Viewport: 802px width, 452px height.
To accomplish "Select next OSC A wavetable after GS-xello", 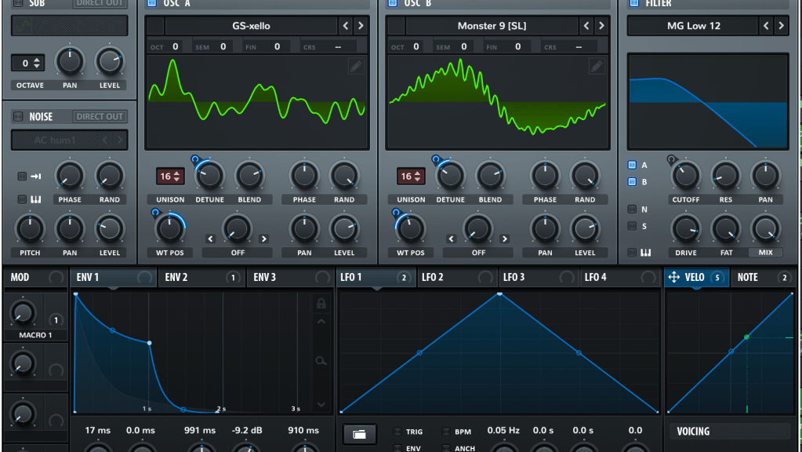I will [361, 26].
